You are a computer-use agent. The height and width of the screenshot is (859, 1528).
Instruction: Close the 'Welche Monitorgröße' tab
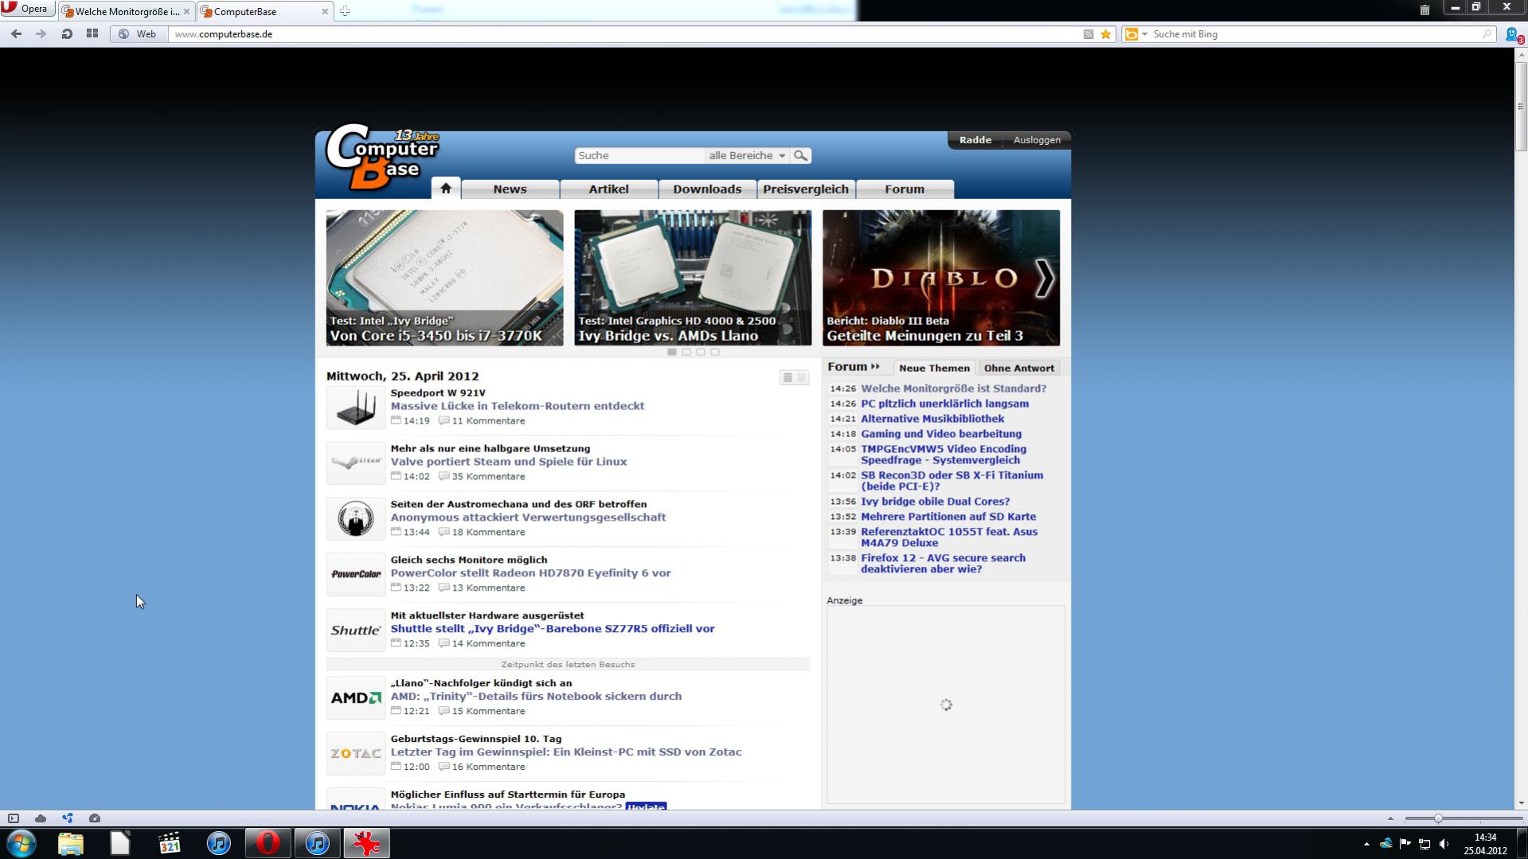(187, 12)
